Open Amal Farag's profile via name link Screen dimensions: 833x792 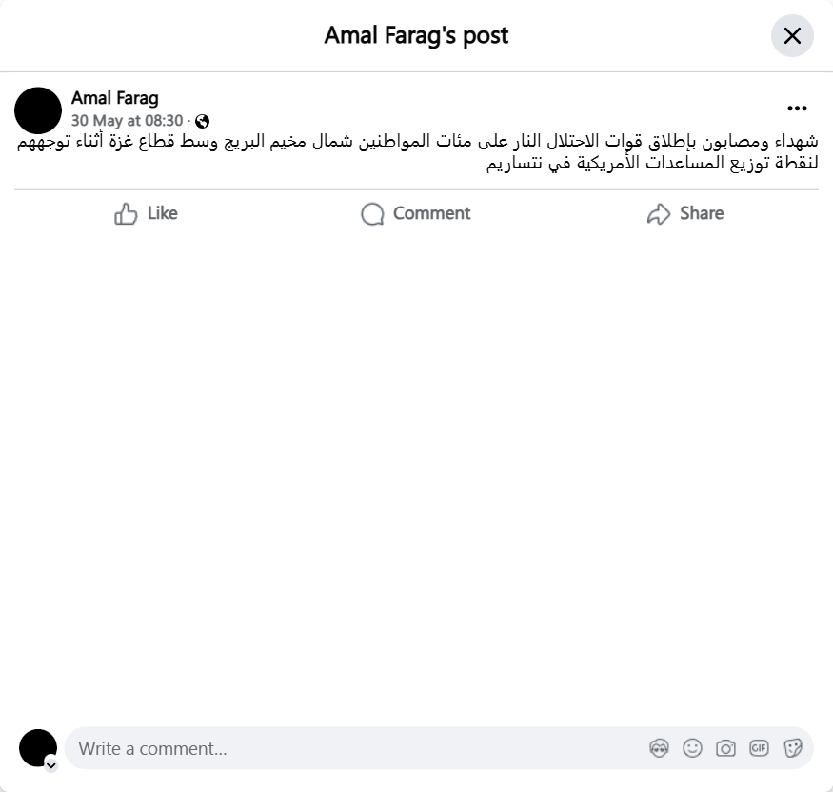[x=115, y=98]
